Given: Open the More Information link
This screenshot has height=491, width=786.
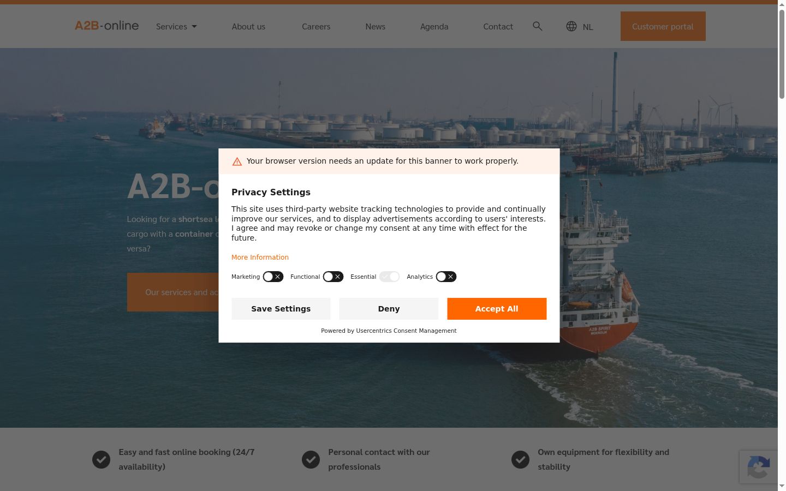Looking at the screenshot, I should click(x=260, y=258).
